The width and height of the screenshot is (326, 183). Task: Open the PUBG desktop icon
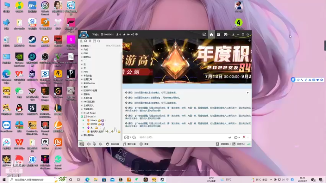pos(45,111)
